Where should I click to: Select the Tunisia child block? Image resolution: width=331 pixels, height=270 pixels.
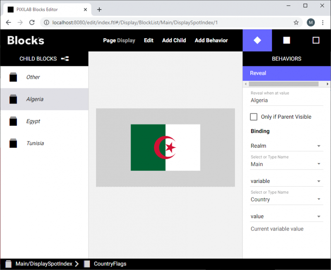point(44,143)
